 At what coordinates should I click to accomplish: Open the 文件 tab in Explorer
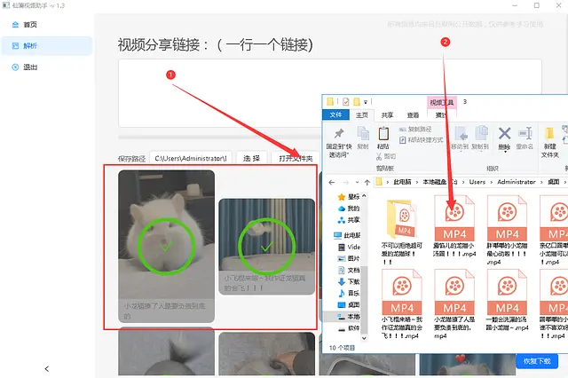(335, 114)
